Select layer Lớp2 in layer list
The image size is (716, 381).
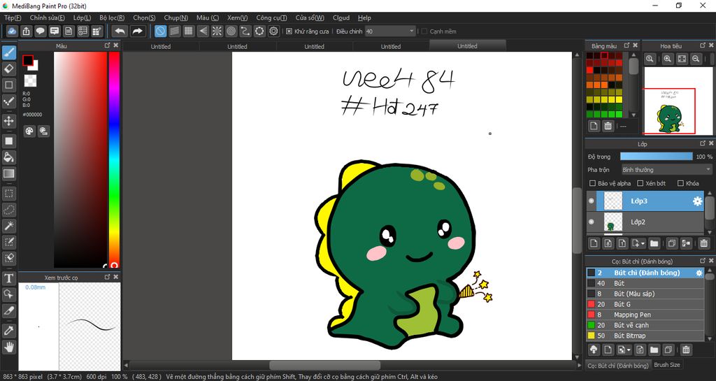645,222
